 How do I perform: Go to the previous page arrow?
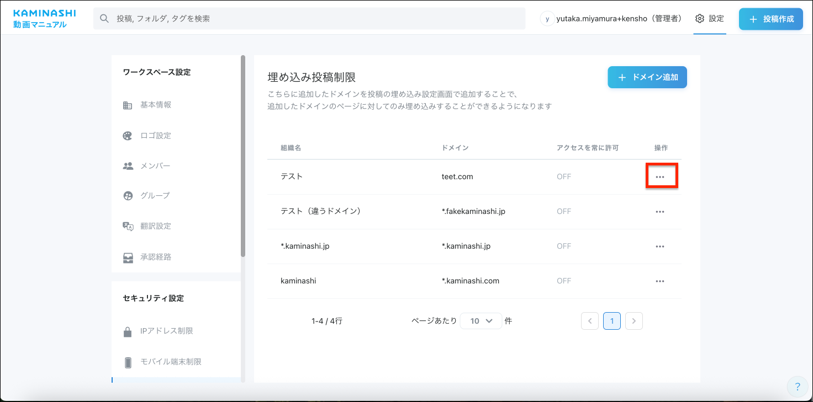pyautogui.click(x=590, y=321)
